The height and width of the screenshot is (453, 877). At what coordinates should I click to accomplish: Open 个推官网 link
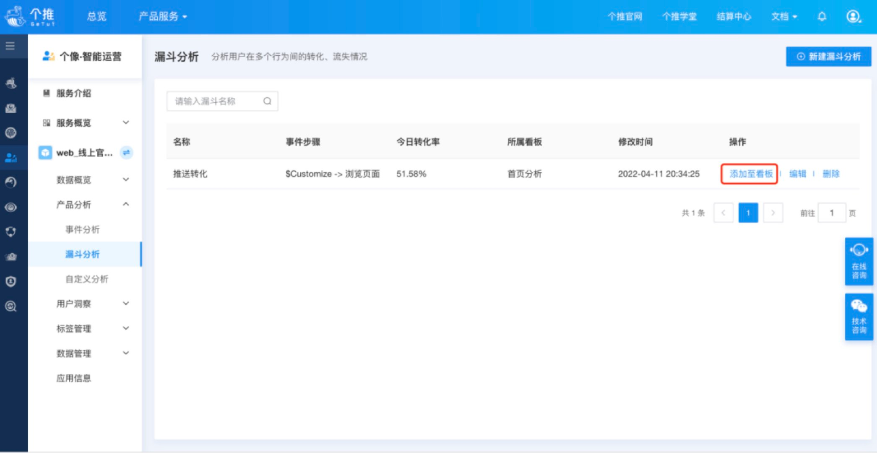625,16
